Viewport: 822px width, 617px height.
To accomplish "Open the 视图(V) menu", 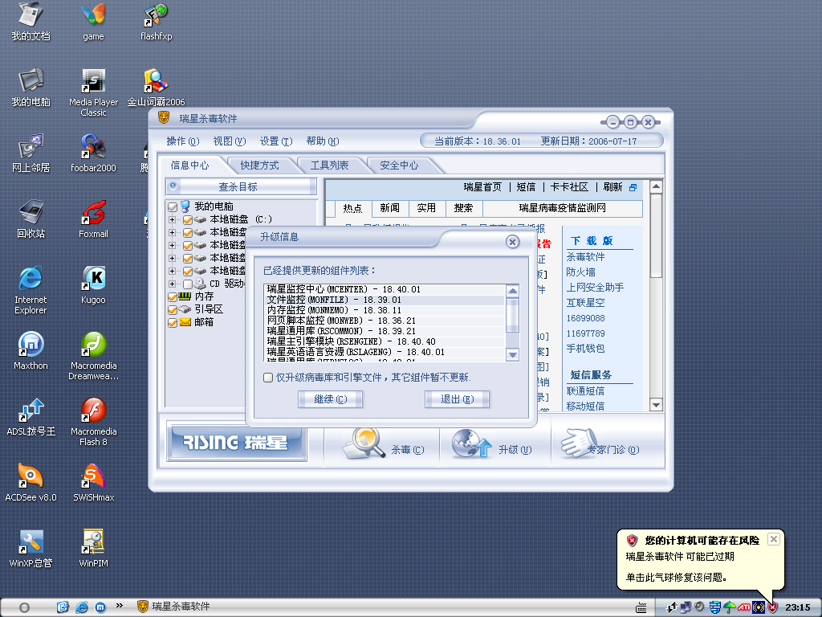I will click(229, 141).
